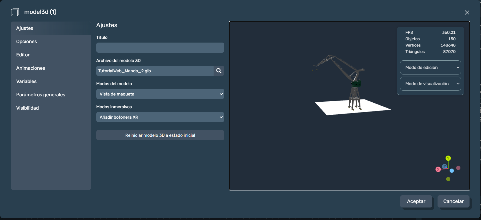The height and width of the screenshot is (220, 481).
Task: Open the Opciones section
Action: coord(51,41)
